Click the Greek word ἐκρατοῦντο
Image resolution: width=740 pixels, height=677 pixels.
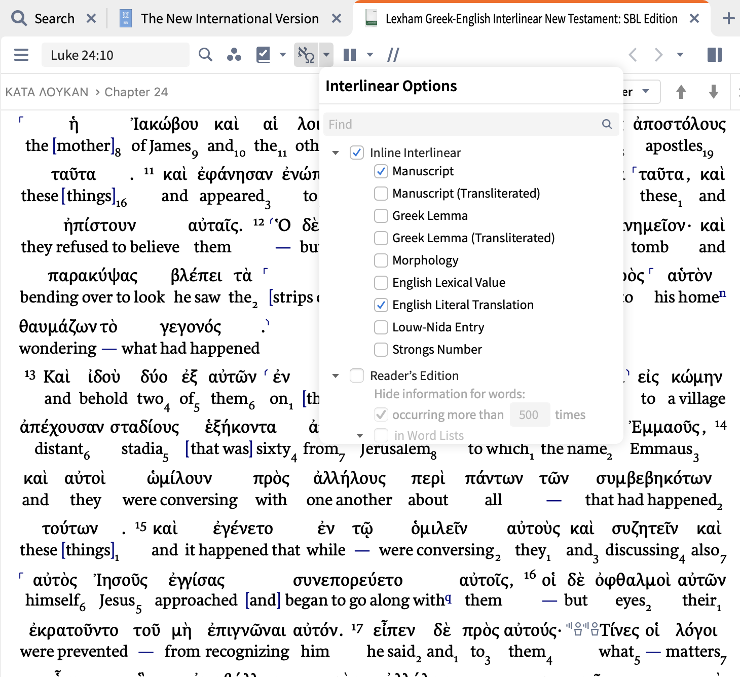[73, 630]
